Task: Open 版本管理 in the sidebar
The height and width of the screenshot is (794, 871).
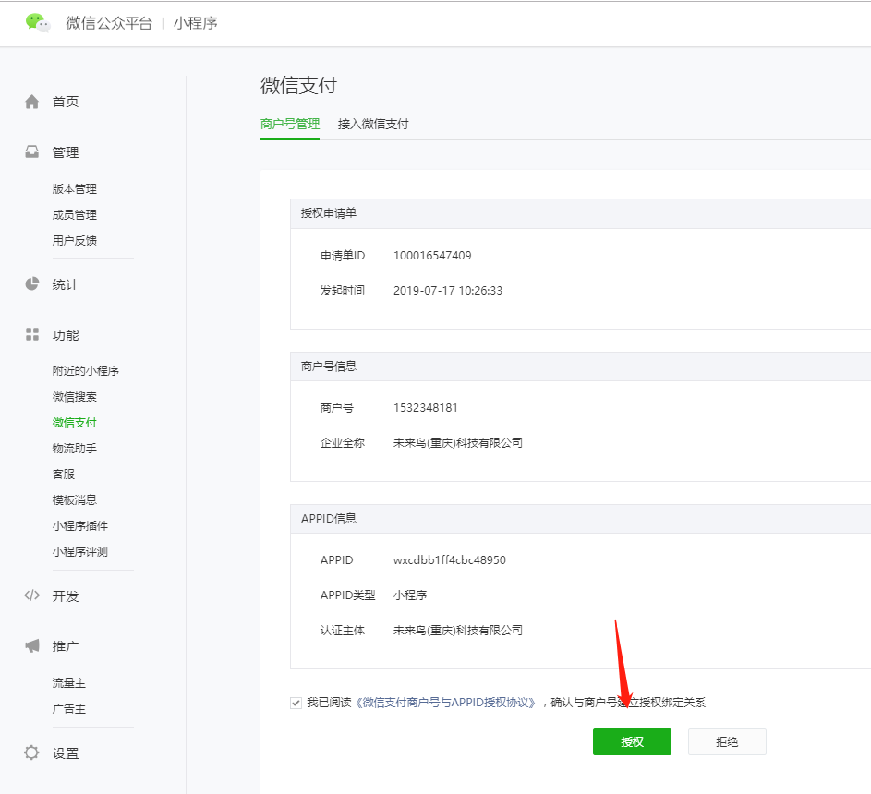Action: 75,189
